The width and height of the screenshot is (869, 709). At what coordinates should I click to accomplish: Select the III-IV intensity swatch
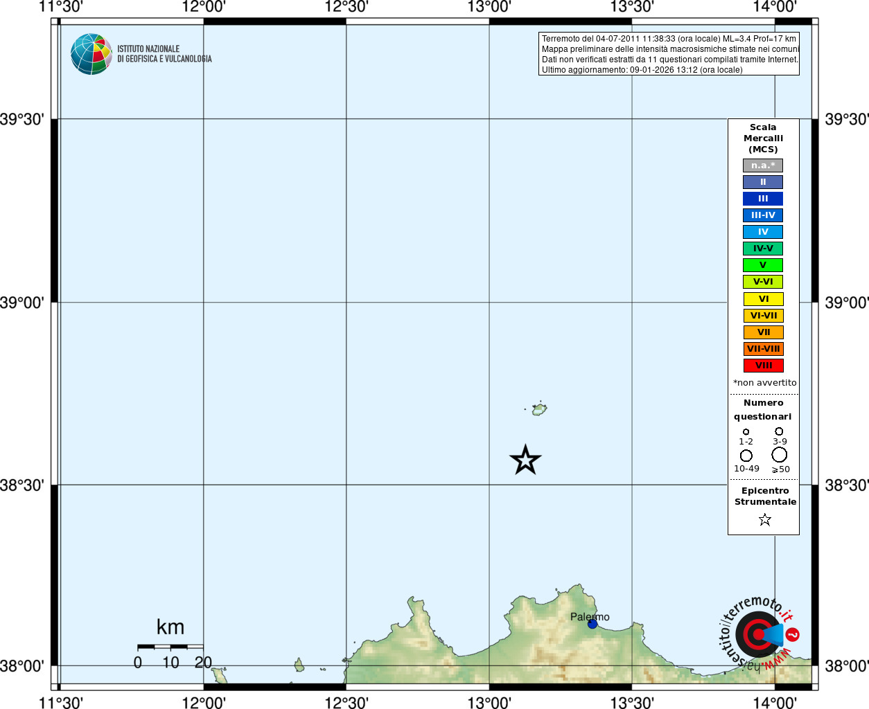[x=763, y=215]
